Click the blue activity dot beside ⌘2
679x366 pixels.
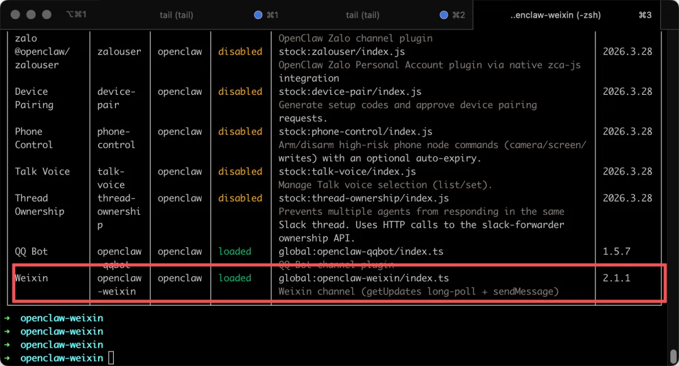click(444, 14)
